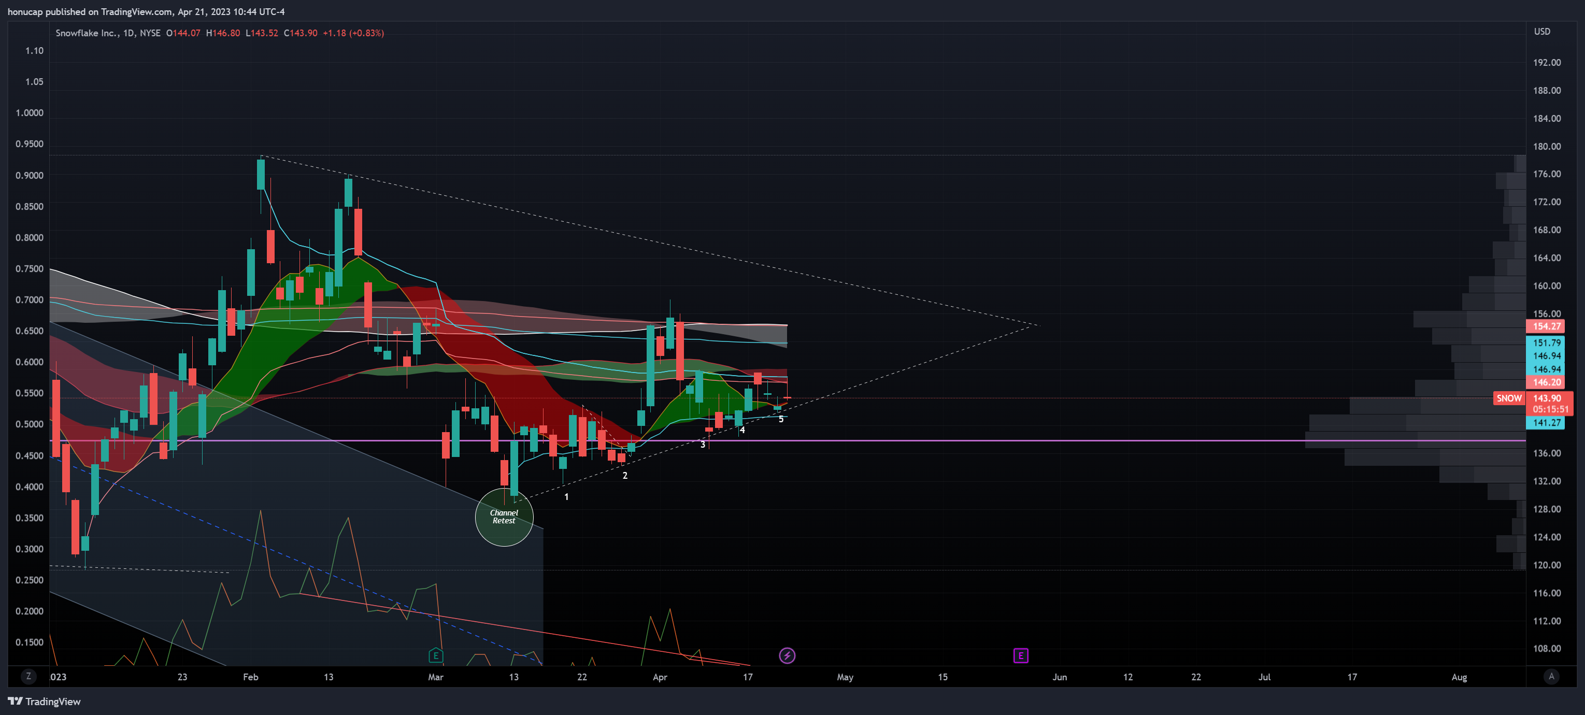This screenshot has width=1585, height=715.
Task: Click the Z circle icon at bottom-left
Action: (x=28, y=676)
